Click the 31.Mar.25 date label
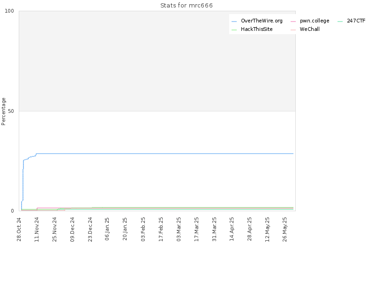Screen dimensions: 375x281 point(214,229)
